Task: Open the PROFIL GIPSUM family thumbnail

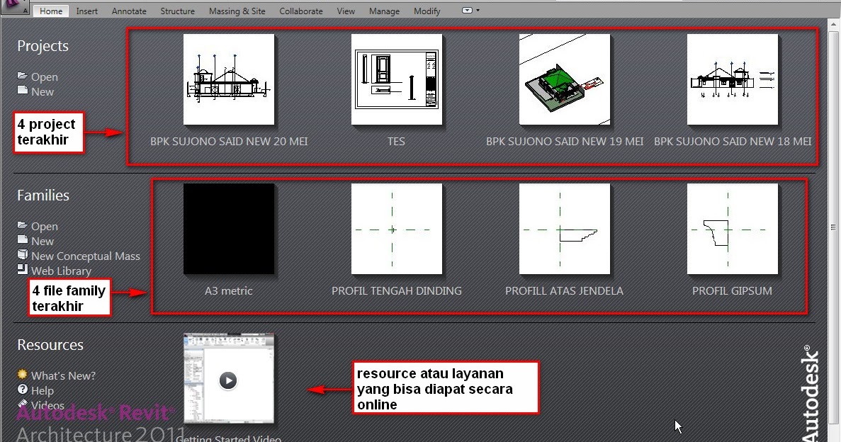Action: [x=732, y=229]
